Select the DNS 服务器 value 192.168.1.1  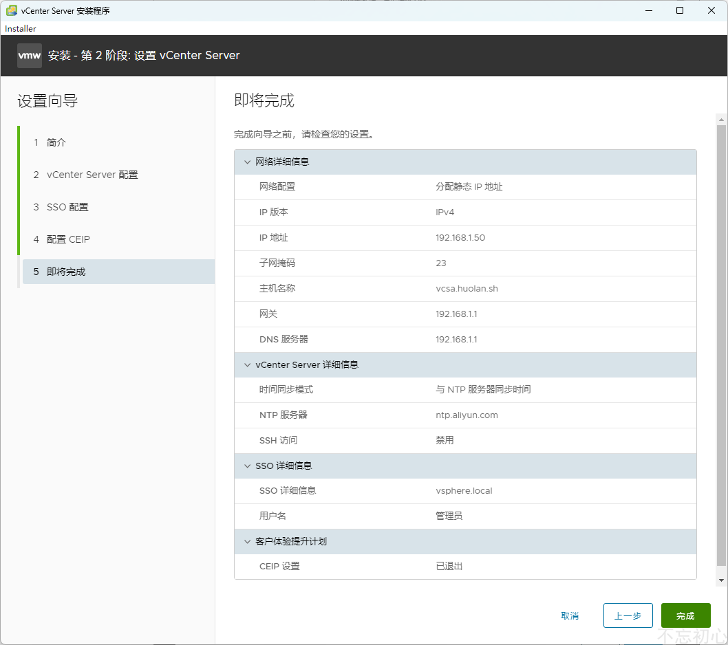click(456, 340)
